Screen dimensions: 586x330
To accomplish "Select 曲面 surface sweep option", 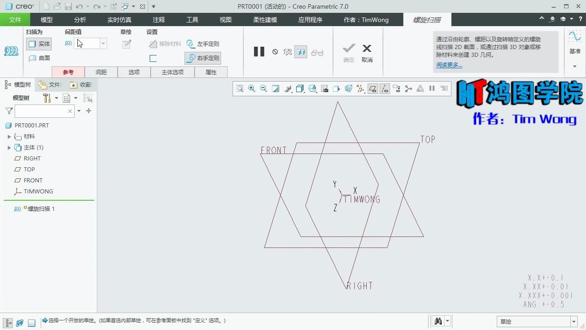I will pyautogui.click(x=39, y=58).
